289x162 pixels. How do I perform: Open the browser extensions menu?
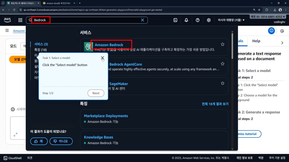(267, 10)
